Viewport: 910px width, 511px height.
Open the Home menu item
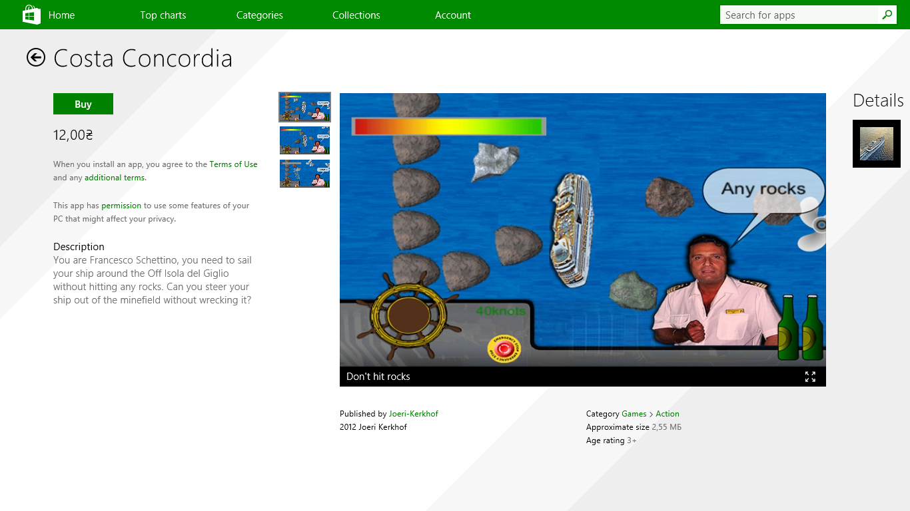pyautogui.click(x=61, y=15)
